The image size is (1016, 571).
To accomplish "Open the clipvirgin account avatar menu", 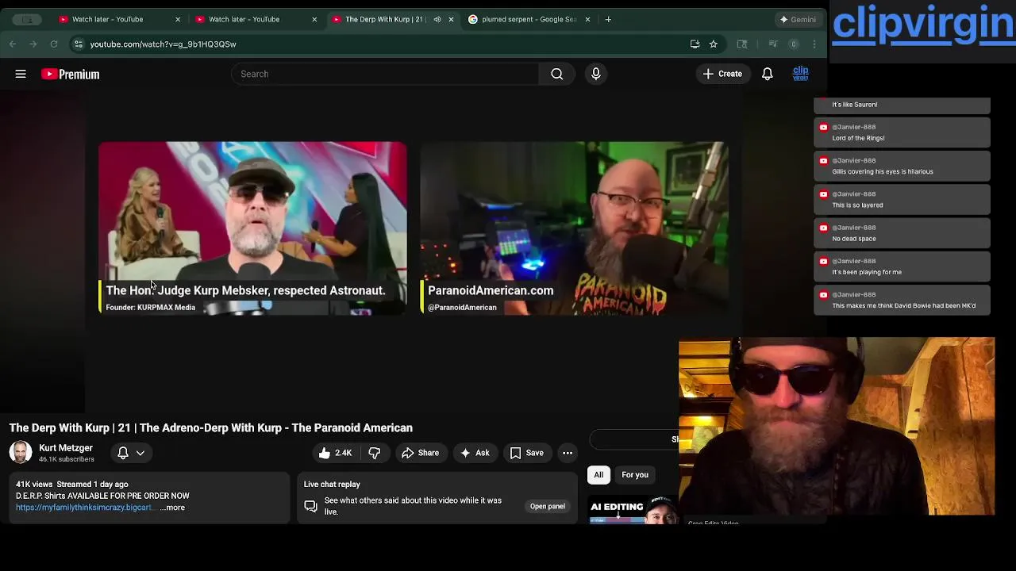I will coord(800,74).
